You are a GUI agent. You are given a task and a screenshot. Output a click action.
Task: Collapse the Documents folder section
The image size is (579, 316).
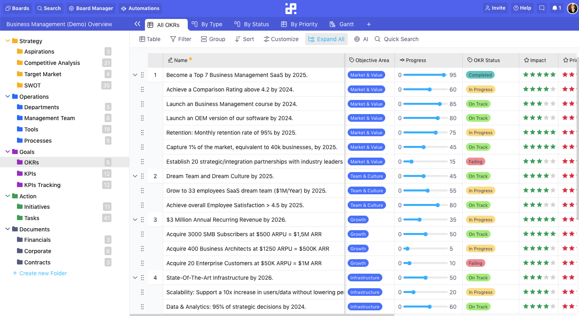8,229
